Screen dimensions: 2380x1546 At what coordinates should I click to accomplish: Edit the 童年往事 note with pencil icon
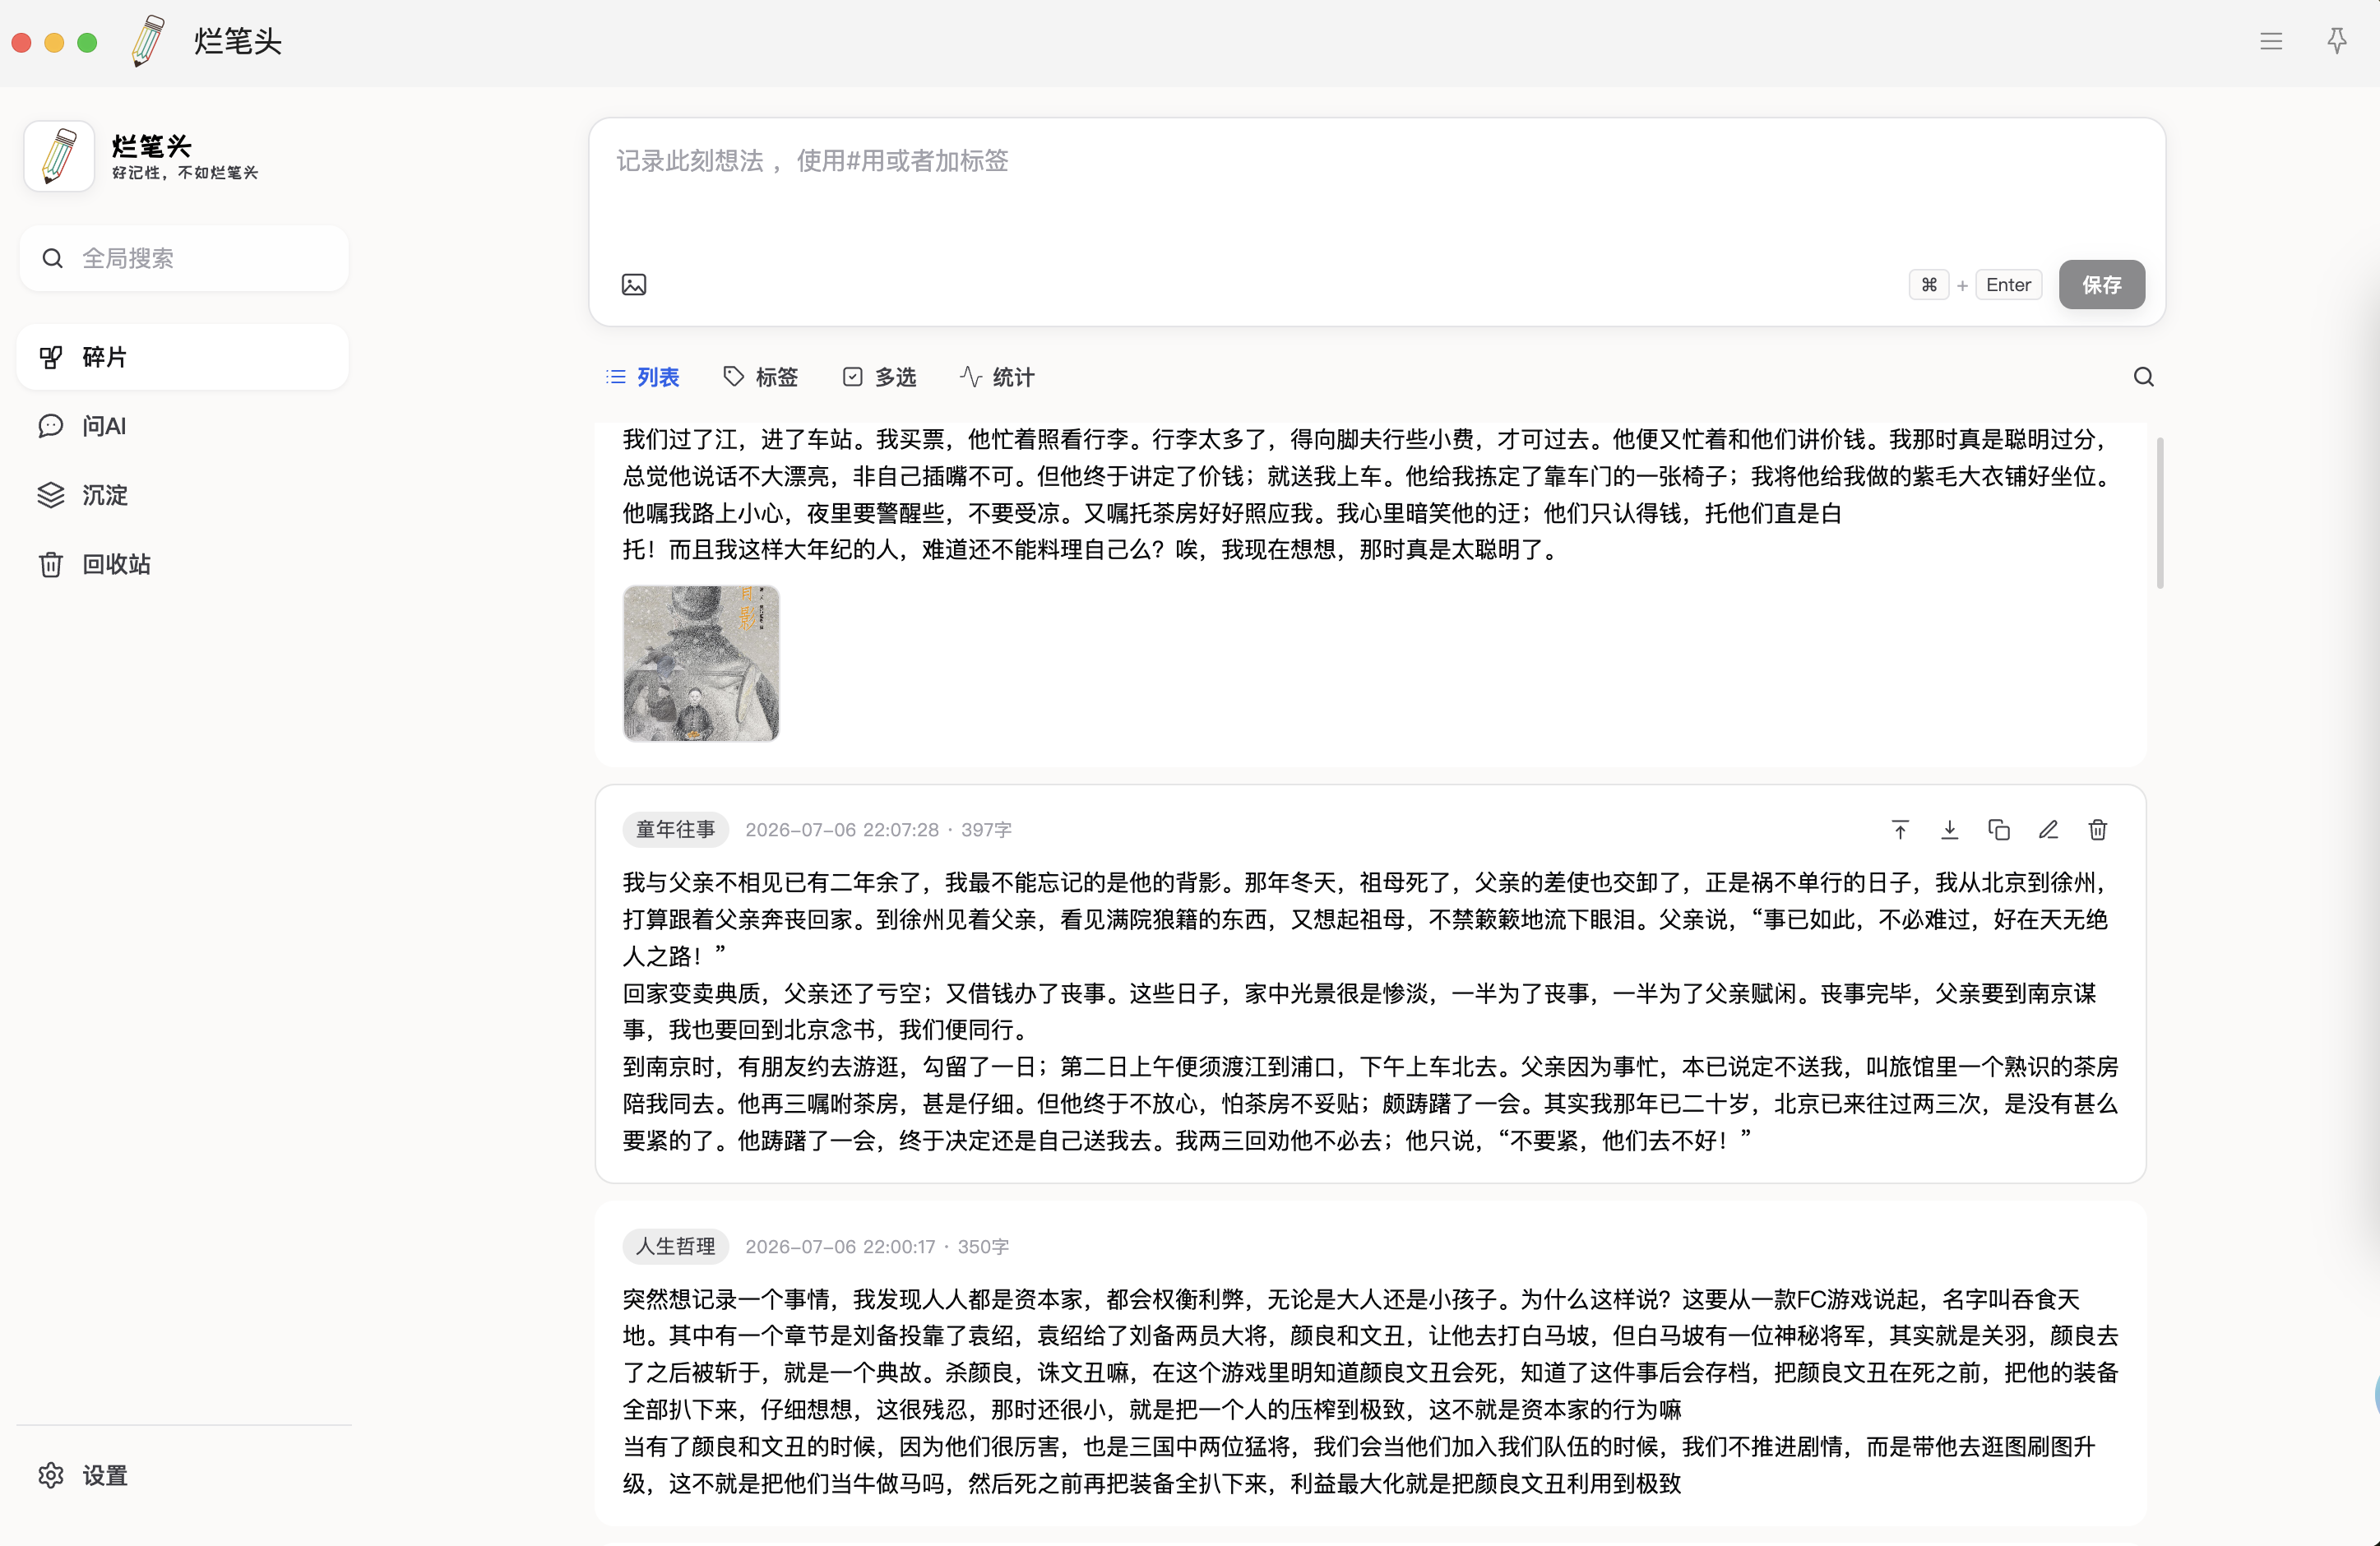2048,830
